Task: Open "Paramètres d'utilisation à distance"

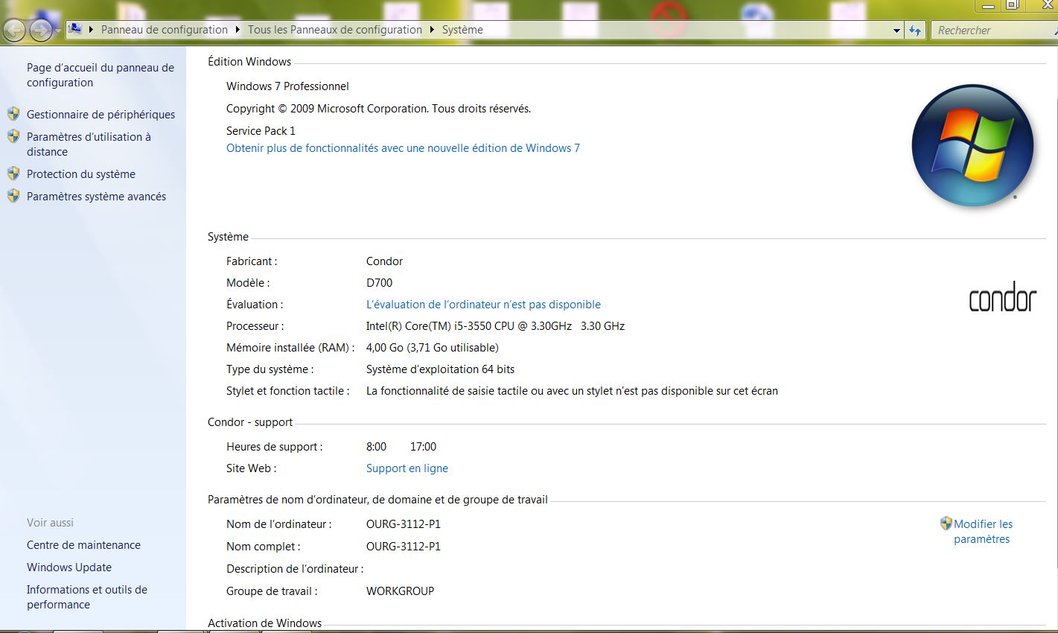Action: click(89, 144)
